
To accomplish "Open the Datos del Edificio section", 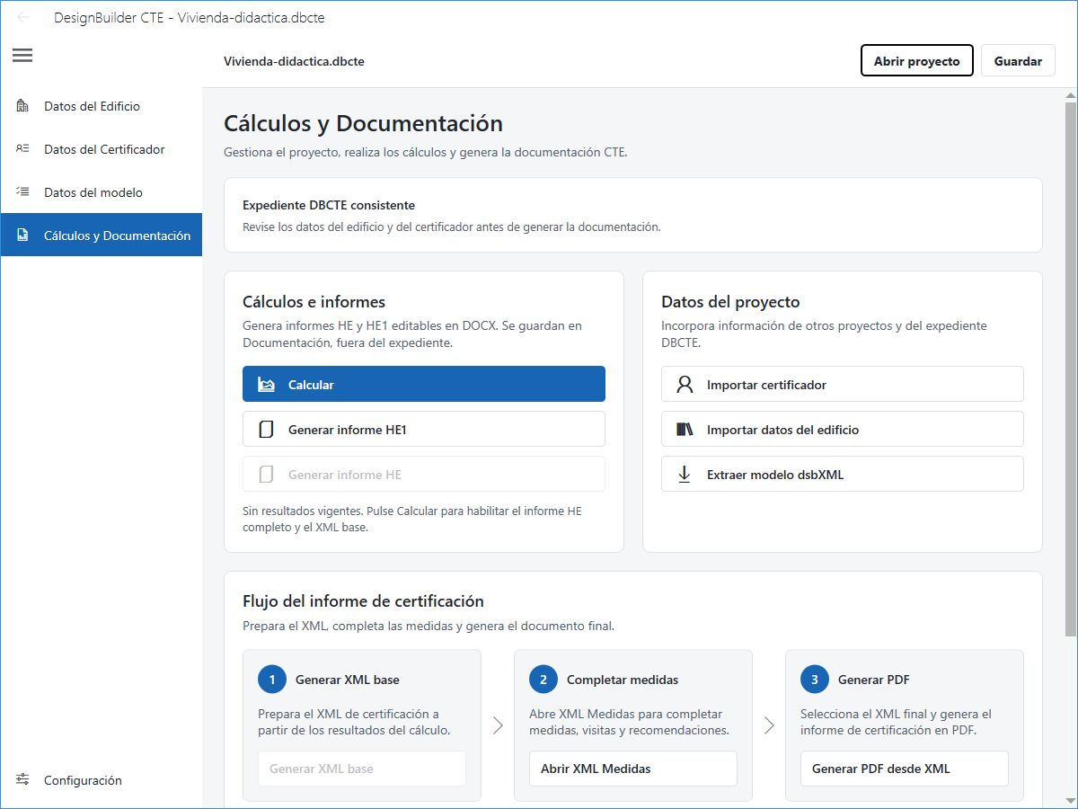I will coord(102,106).
